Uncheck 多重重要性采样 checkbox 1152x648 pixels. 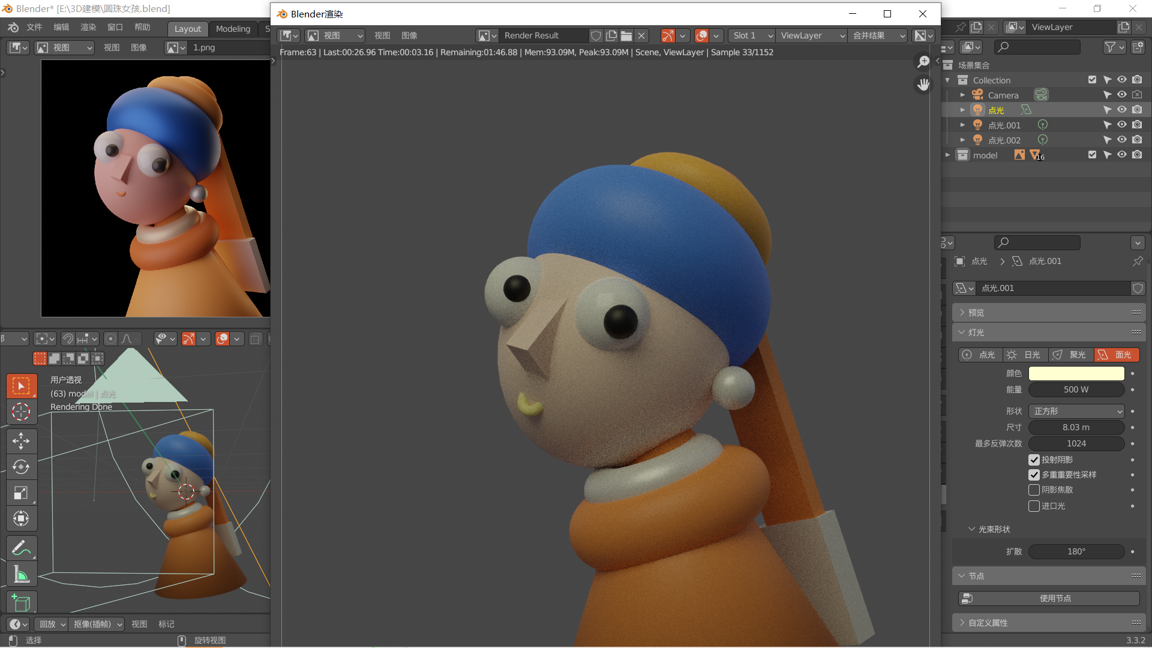pyautogui.click(x=1034, y=475)
